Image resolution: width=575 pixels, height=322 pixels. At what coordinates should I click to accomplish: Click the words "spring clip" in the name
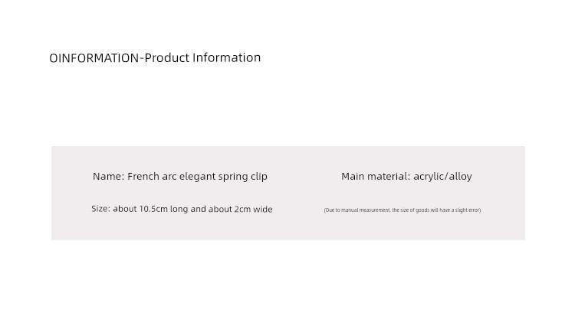click(243, 177)
